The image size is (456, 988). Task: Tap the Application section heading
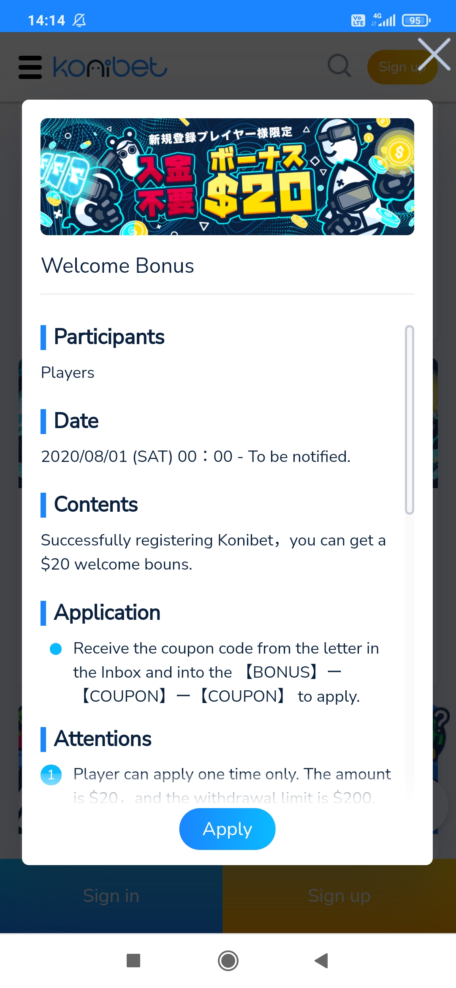coord(107,613)
